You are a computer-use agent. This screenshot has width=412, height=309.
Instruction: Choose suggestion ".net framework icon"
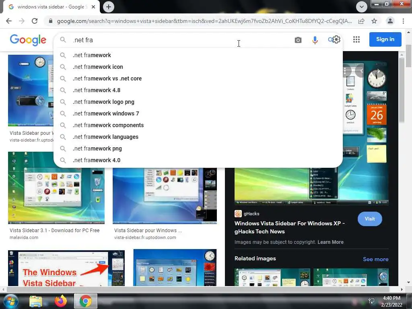coord(198,67)
